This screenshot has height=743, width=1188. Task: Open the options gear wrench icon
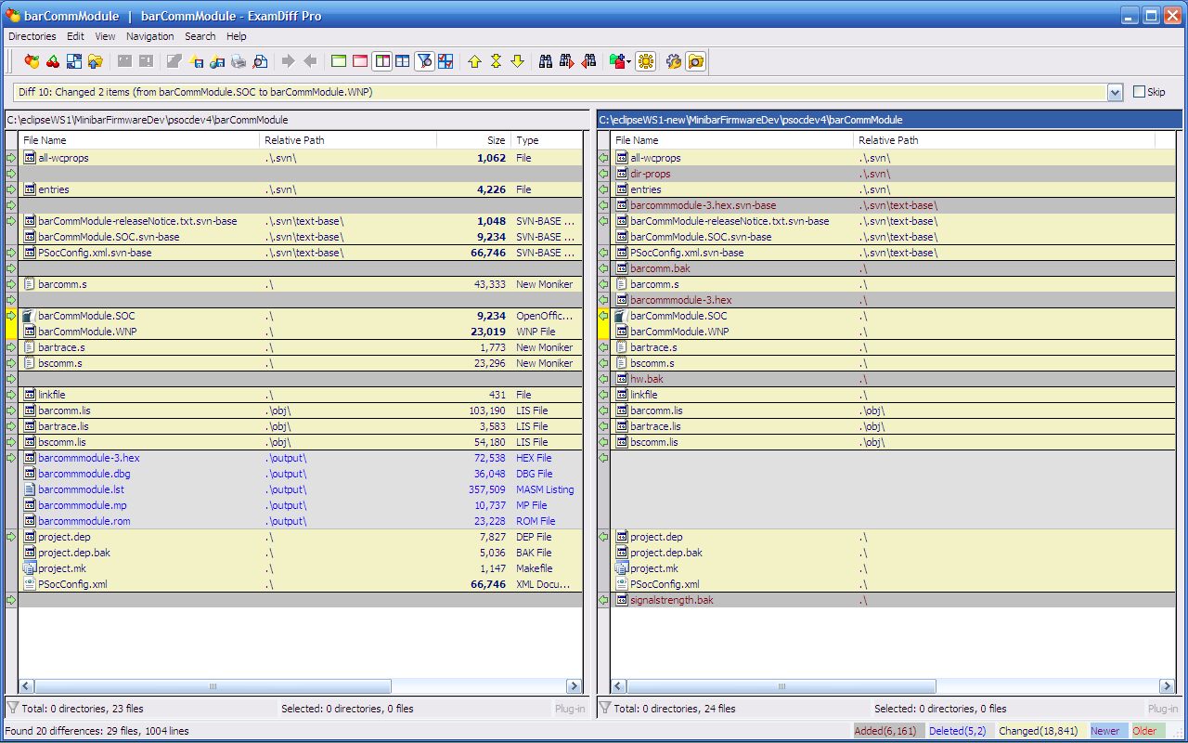pyautogui.click(x=674, y=61)
